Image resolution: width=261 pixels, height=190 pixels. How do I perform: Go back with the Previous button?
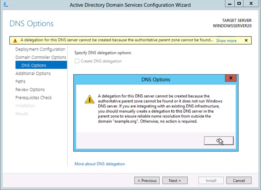147,180
